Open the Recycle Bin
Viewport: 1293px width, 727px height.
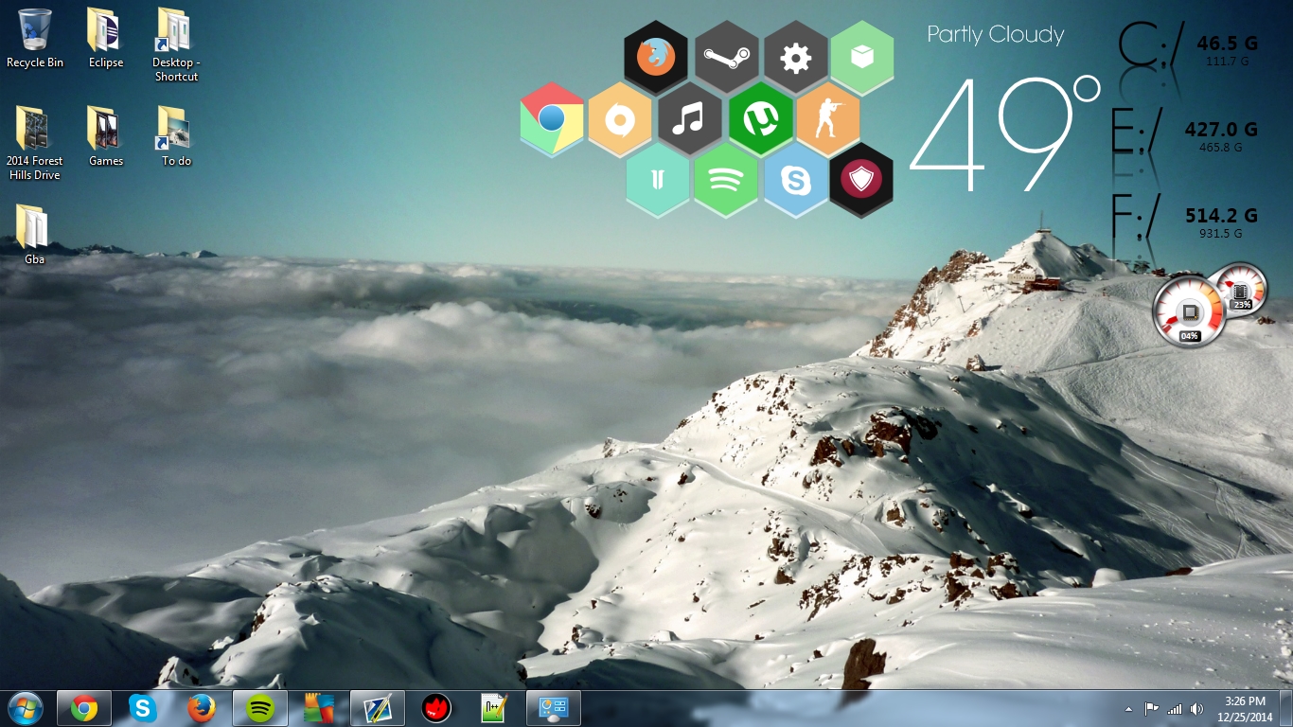pos(35,39)
